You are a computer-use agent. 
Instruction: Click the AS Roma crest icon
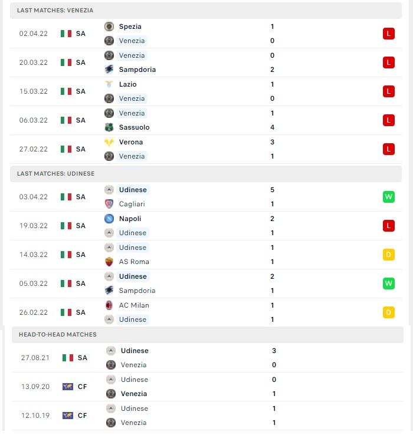coord(109,262)
